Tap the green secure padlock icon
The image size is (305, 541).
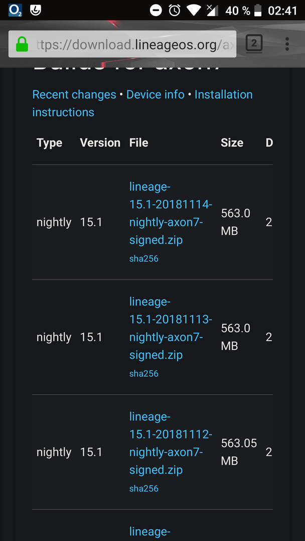click(22, 45)
